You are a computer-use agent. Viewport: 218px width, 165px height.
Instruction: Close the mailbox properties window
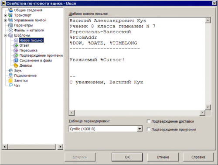(214, 3)
